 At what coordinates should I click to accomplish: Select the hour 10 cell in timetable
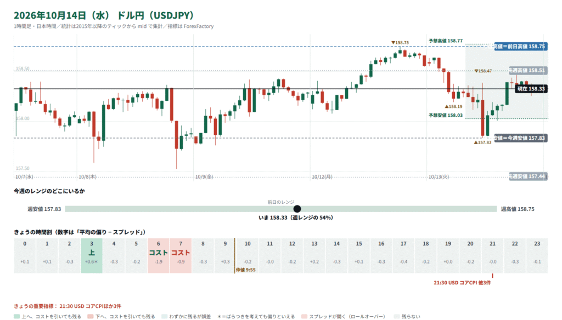[x=248, y=255]
